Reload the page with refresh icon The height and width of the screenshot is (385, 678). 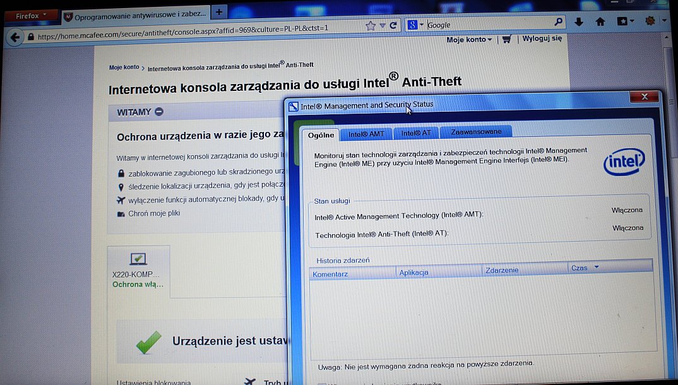click(x=393, y=25)
